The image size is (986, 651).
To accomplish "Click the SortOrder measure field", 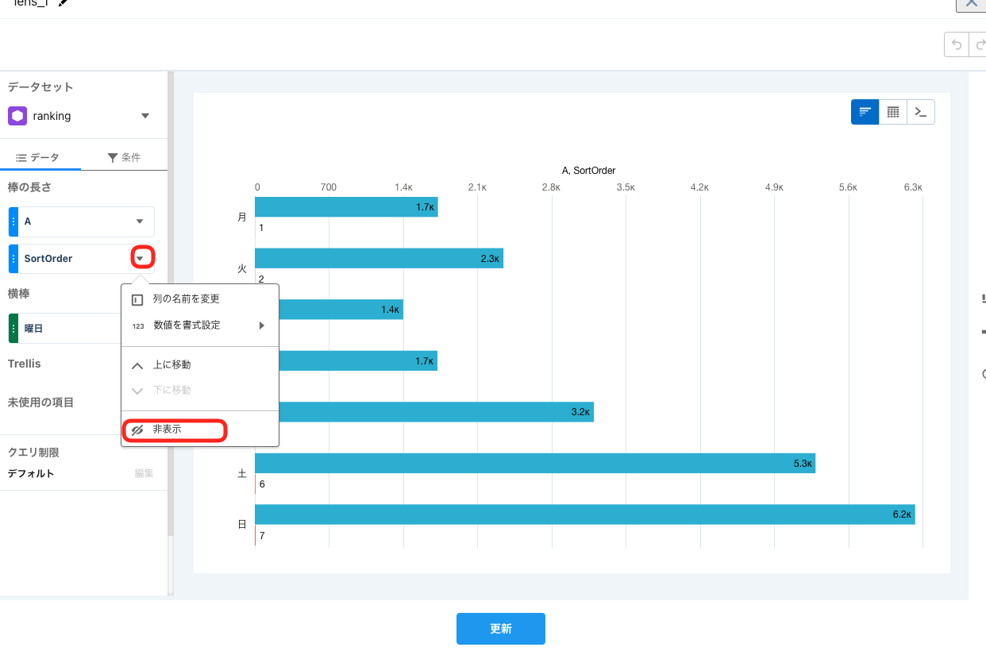I will point(81,259).
